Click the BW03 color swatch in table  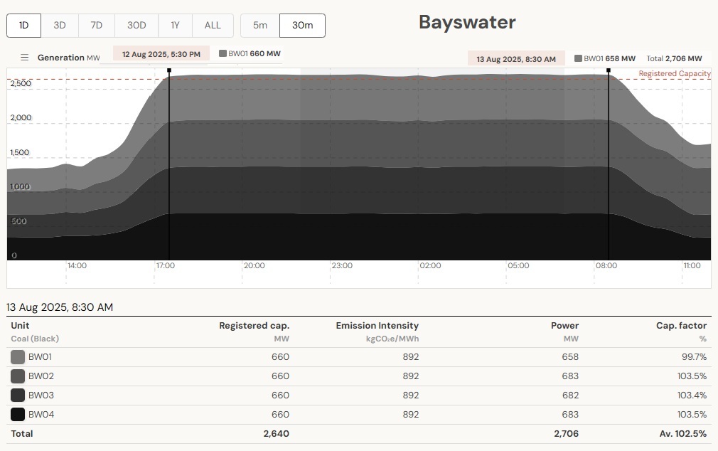pyautogui.click(x=18, y=396)
